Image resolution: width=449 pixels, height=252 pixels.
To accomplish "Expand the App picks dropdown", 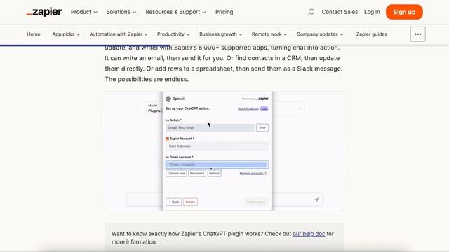I will coord(66,34).
